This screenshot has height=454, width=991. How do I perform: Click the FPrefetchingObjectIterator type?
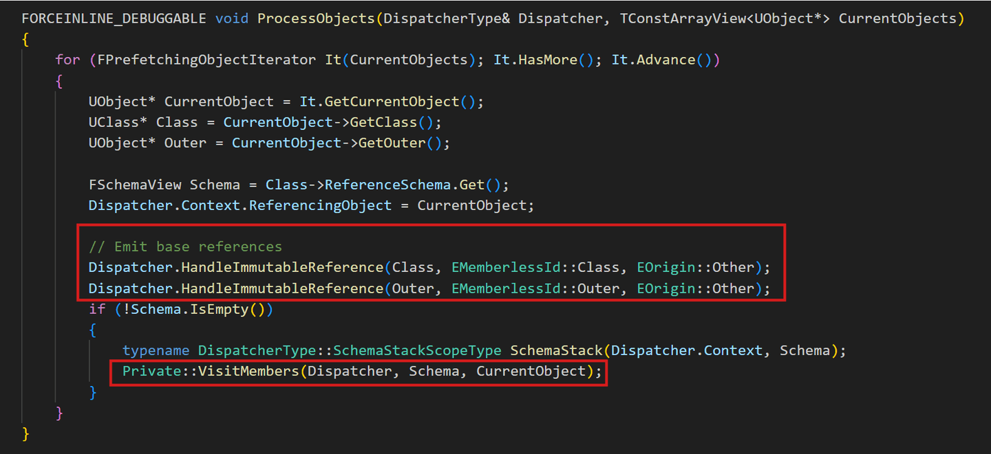pyautogui.click(x=206, y=60)
